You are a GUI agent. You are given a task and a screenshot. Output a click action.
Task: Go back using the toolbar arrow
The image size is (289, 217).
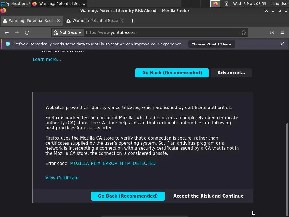coord(7,33)
